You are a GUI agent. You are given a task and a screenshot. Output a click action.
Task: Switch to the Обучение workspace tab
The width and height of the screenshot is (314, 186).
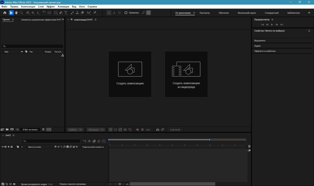pos(224,13)
